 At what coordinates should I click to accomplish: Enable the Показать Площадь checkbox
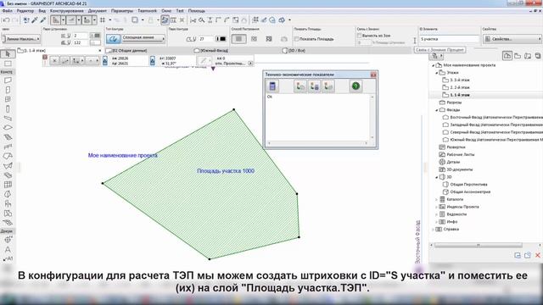coord(296,39)
